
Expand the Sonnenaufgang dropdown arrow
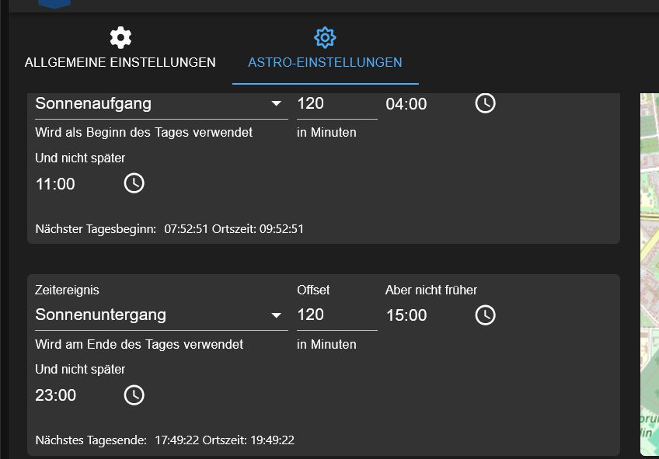pos(276,103)
